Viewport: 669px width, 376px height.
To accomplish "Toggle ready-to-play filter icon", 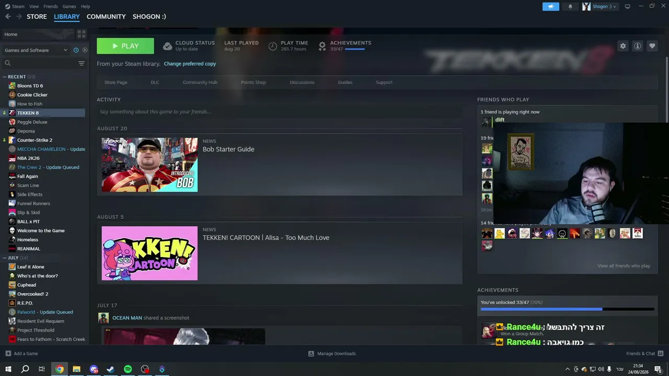I will coord(85,50).
